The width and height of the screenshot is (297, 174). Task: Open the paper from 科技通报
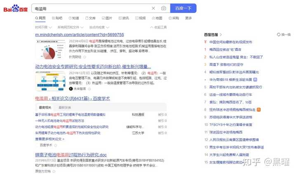70,115
